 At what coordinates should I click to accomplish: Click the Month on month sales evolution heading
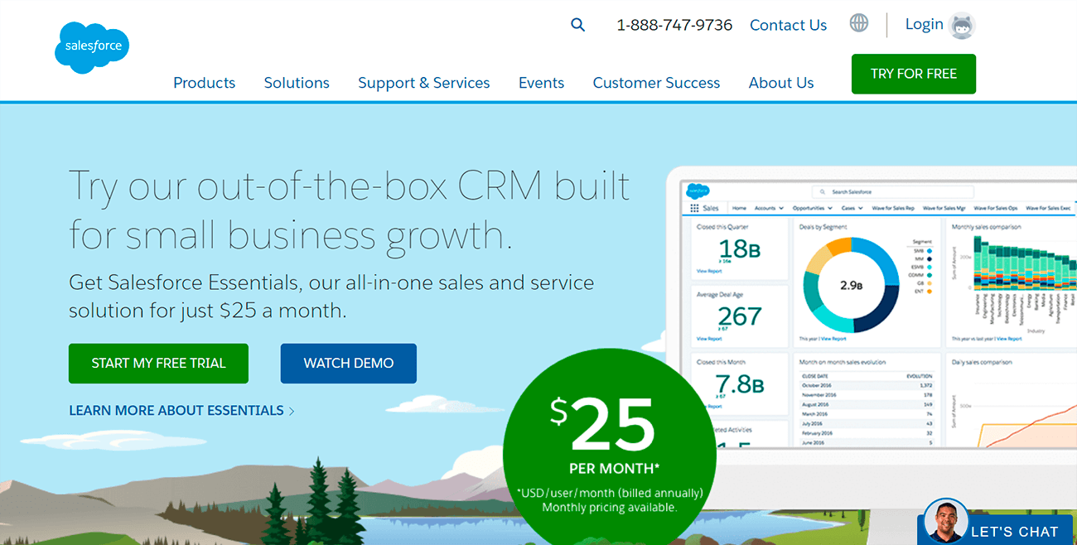click(x=842, y=363)
